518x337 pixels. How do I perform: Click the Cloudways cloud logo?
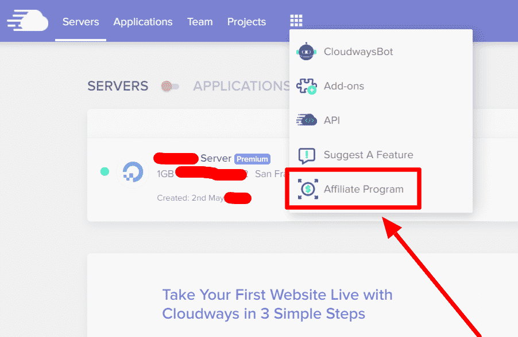(x=28, y=21)
